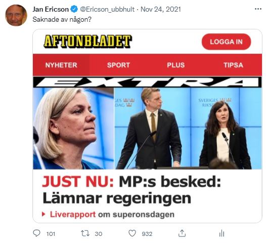Open the three-dot more options menu
The height and width of the screenshot is (243, 266).
pyautogui.click(x=258, y=9)
